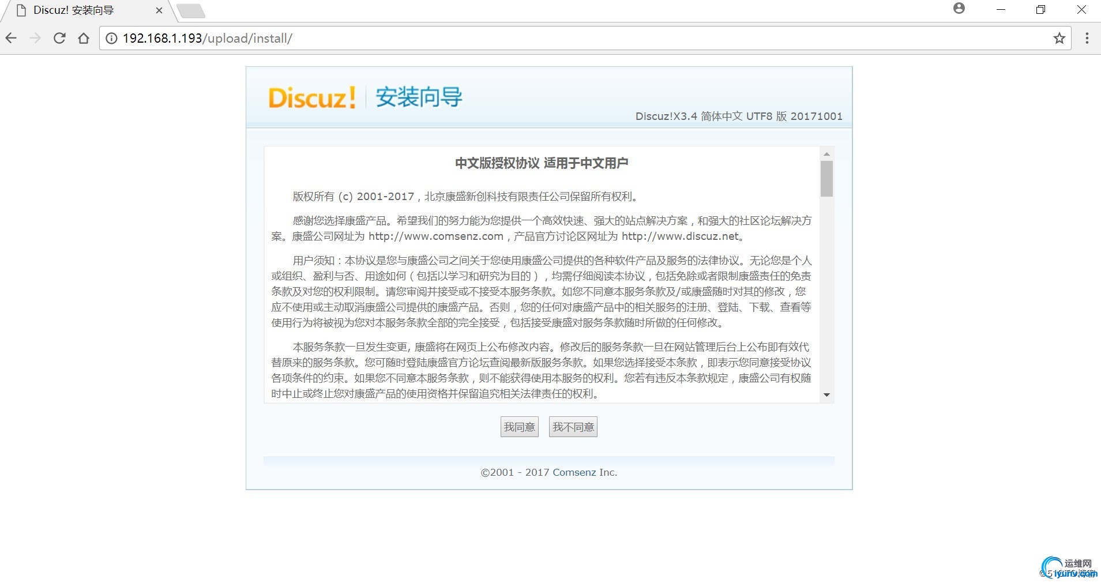Open the browser home page

pyautogui.click(x=84, y=38)
